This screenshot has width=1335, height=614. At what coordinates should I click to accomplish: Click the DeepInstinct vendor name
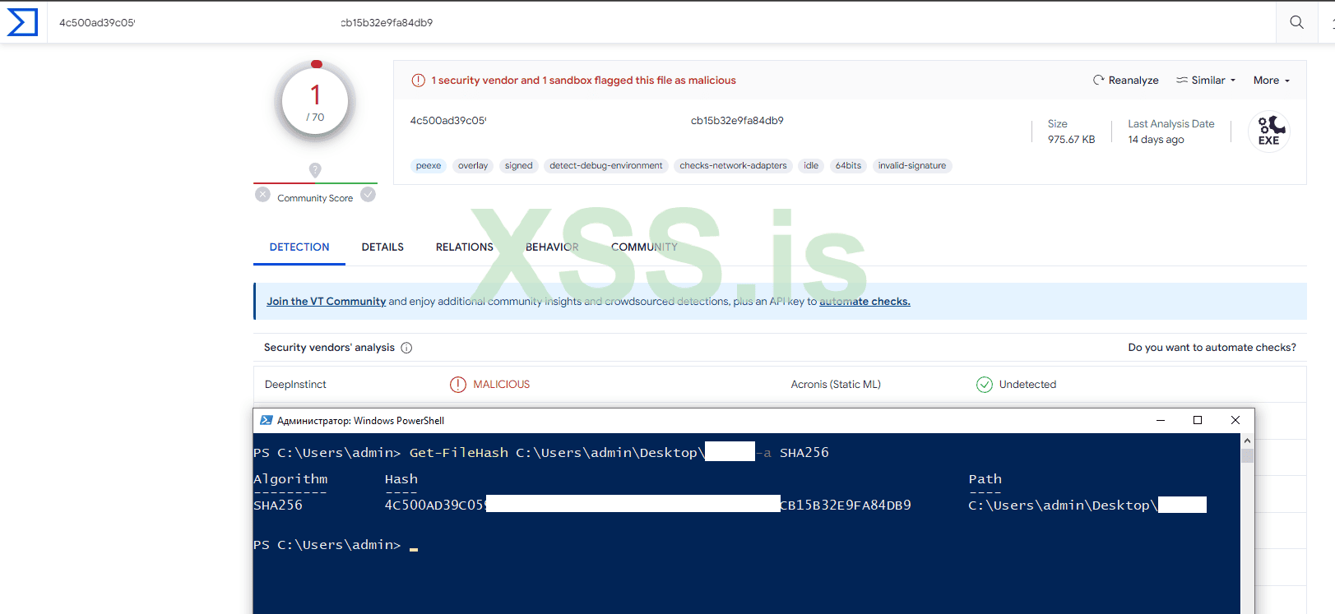[x=295, y=384]
